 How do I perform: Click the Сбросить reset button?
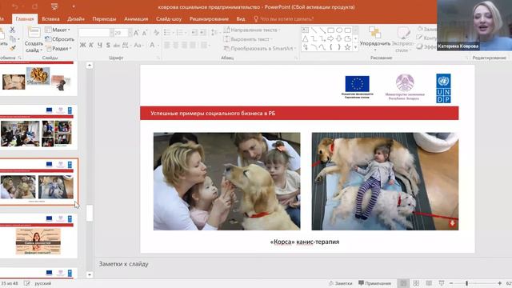59,39
